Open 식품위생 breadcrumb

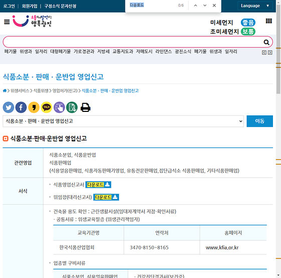coord(41,91)
